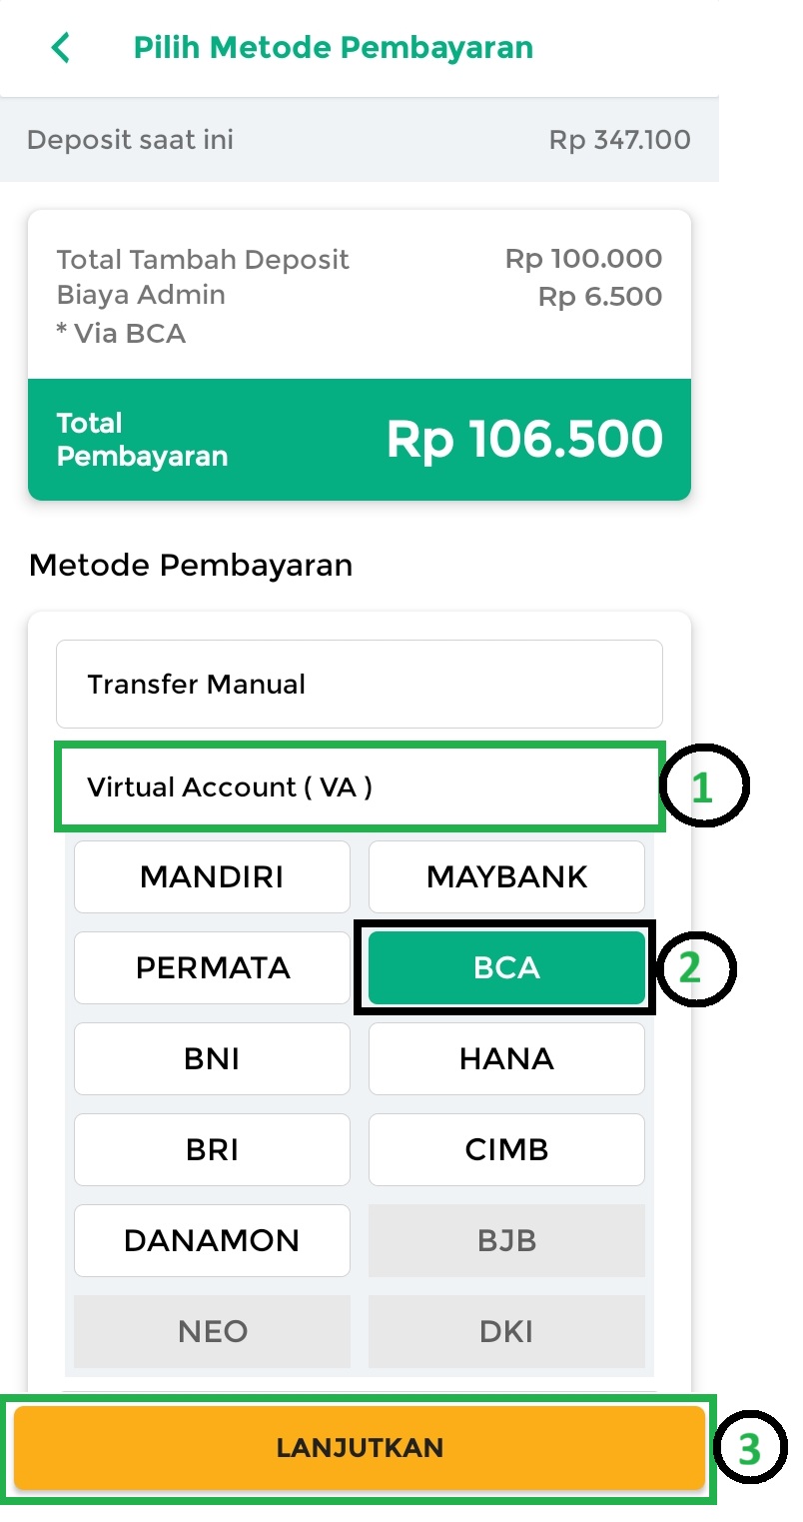Tap the back arrow icon

point(61,48)
